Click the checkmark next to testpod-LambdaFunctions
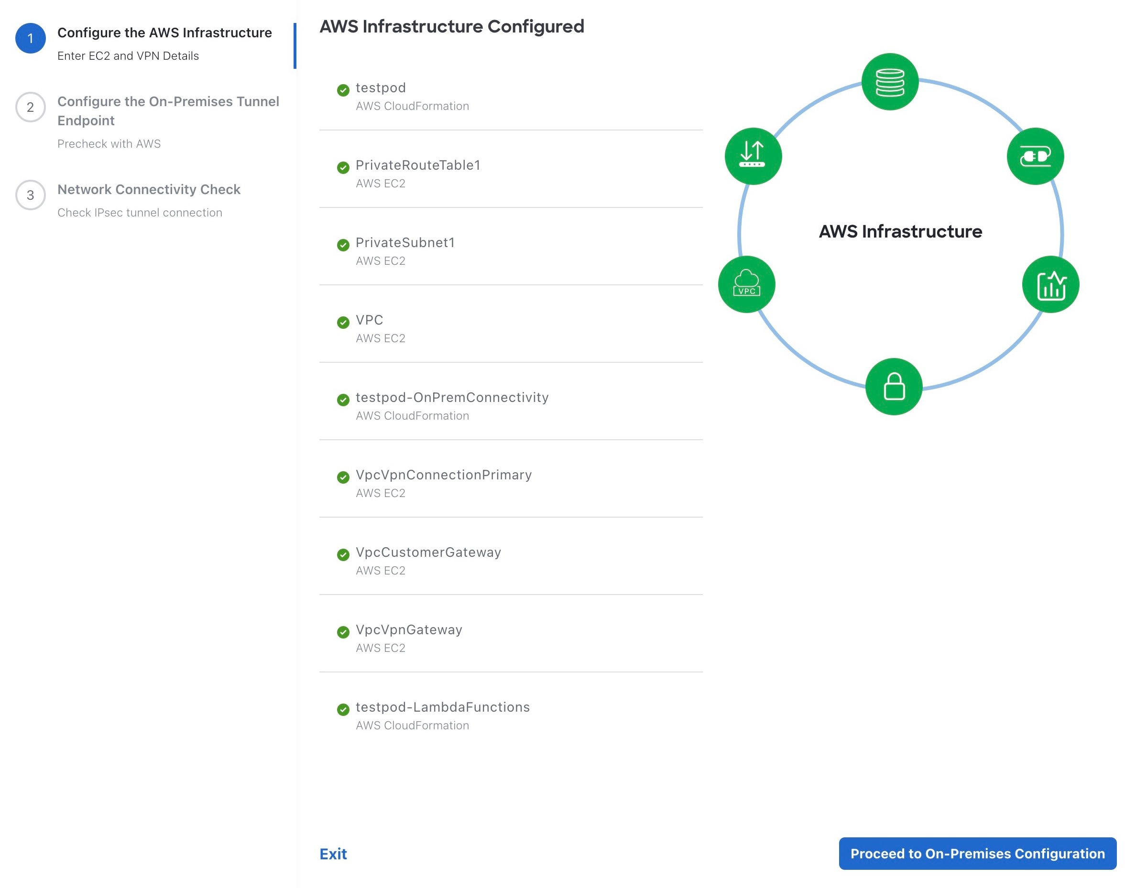 point(343,709)
